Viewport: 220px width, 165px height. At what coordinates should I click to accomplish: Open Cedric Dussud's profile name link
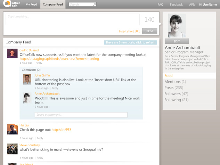pyautogui.click(x=29, y=50)
